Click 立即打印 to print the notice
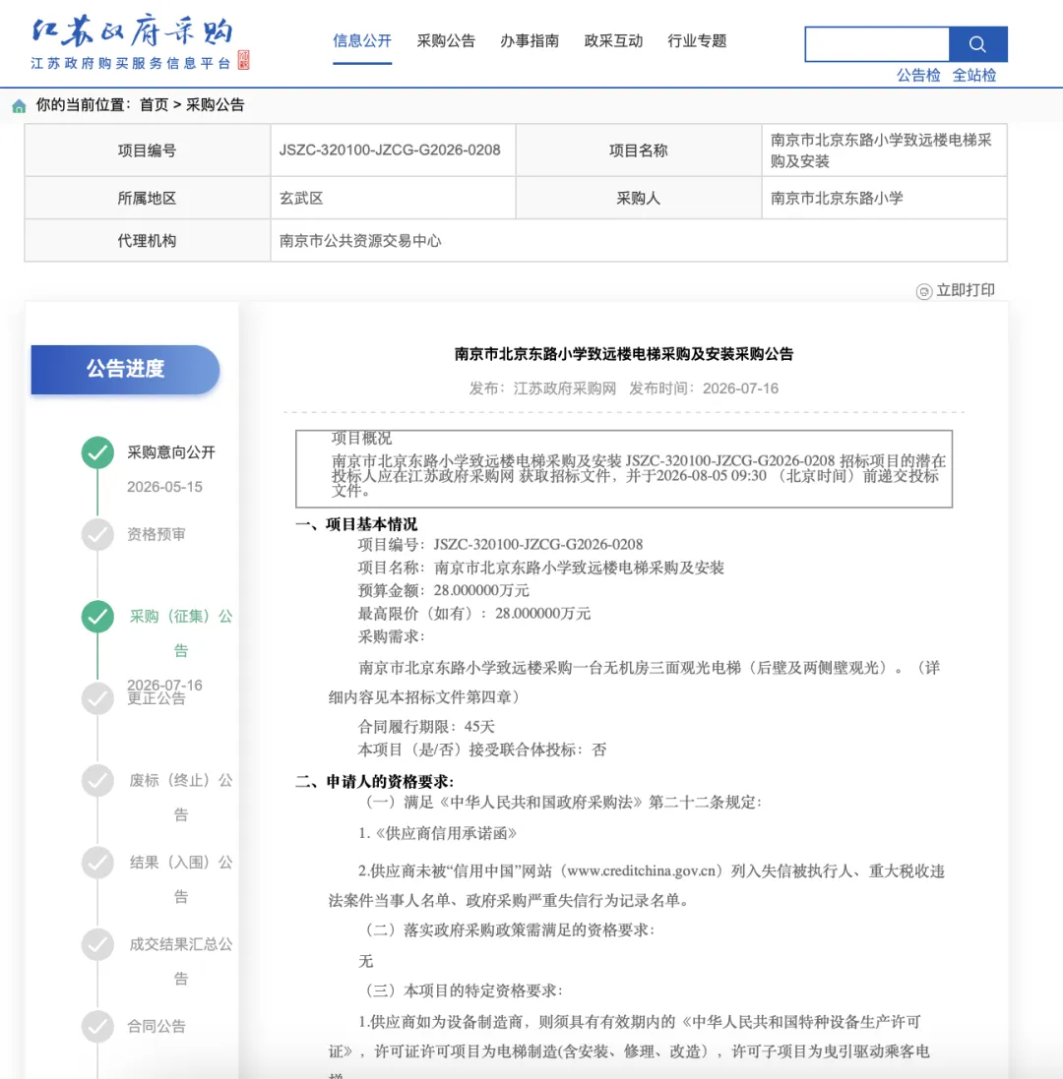1063x1079 pixels. tap(966, 290)
